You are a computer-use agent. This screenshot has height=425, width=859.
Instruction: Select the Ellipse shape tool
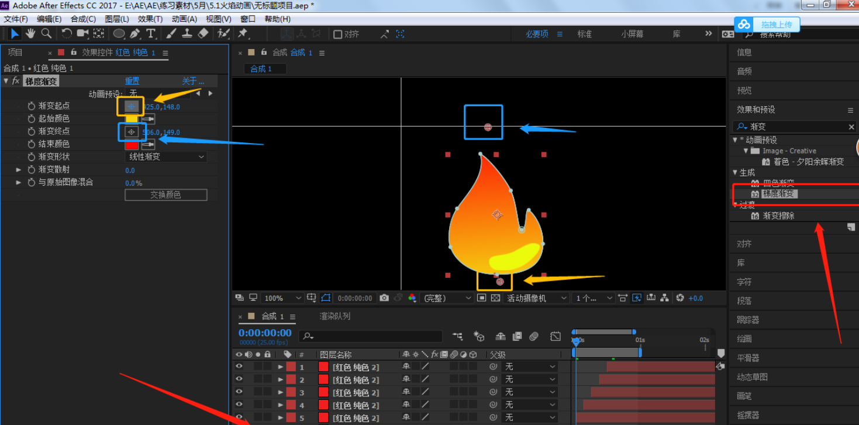[x=119, y=34]
